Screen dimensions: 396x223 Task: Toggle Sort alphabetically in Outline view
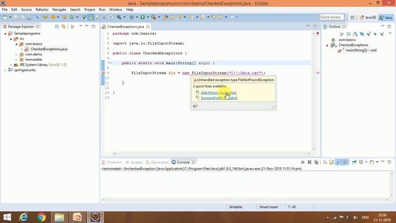click(355, 33)
